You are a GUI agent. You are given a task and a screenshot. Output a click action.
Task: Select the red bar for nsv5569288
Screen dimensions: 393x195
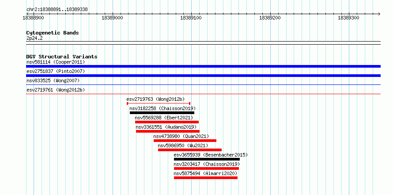point(167,122)
